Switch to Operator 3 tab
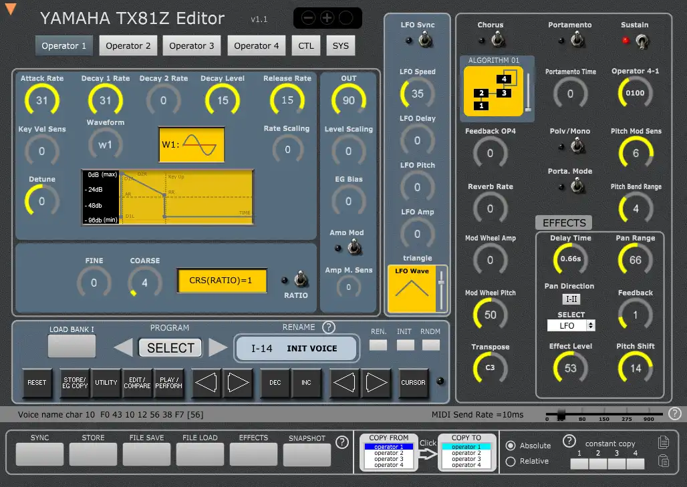The height and width of the screenshot is (487, 687). [192, 45]
